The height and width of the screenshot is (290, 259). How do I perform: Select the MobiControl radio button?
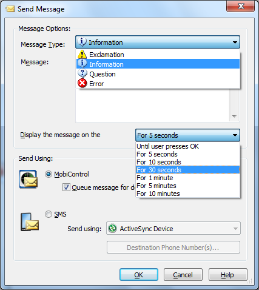(x=49, y=174)
